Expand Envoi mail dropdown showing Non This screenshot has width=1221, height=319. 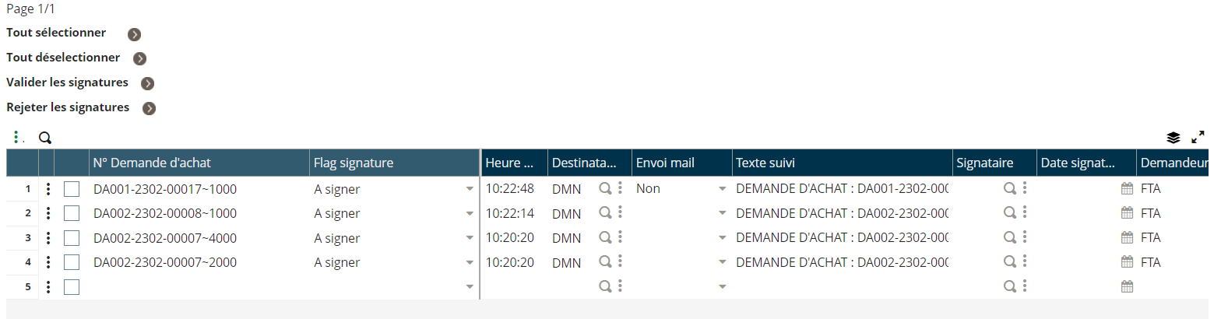coord(723,189)
